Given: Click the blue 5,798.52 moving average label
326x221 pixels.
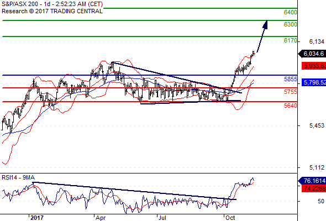Looking at the screenshot, I should pos(314,82).
